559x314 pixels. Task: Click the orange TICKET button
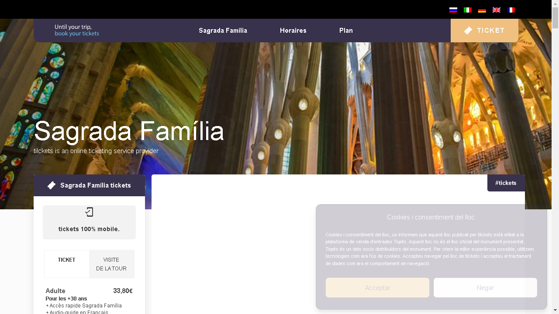tap(484, 31)
